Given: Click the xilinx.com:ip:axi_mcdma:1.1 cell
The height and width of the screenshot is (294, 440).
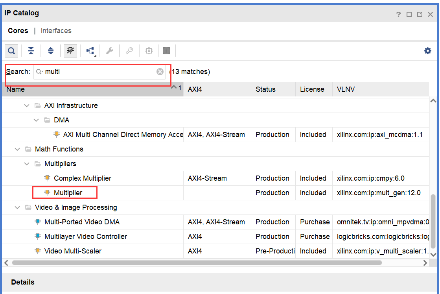Looking at the screenshot, I should (x=380, y=135).
